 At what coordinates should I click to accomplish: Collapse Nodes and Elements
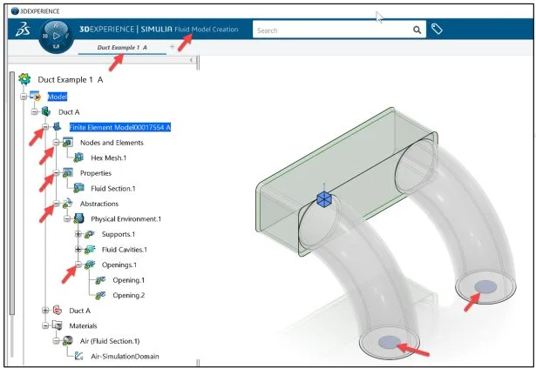coord(57,143)
